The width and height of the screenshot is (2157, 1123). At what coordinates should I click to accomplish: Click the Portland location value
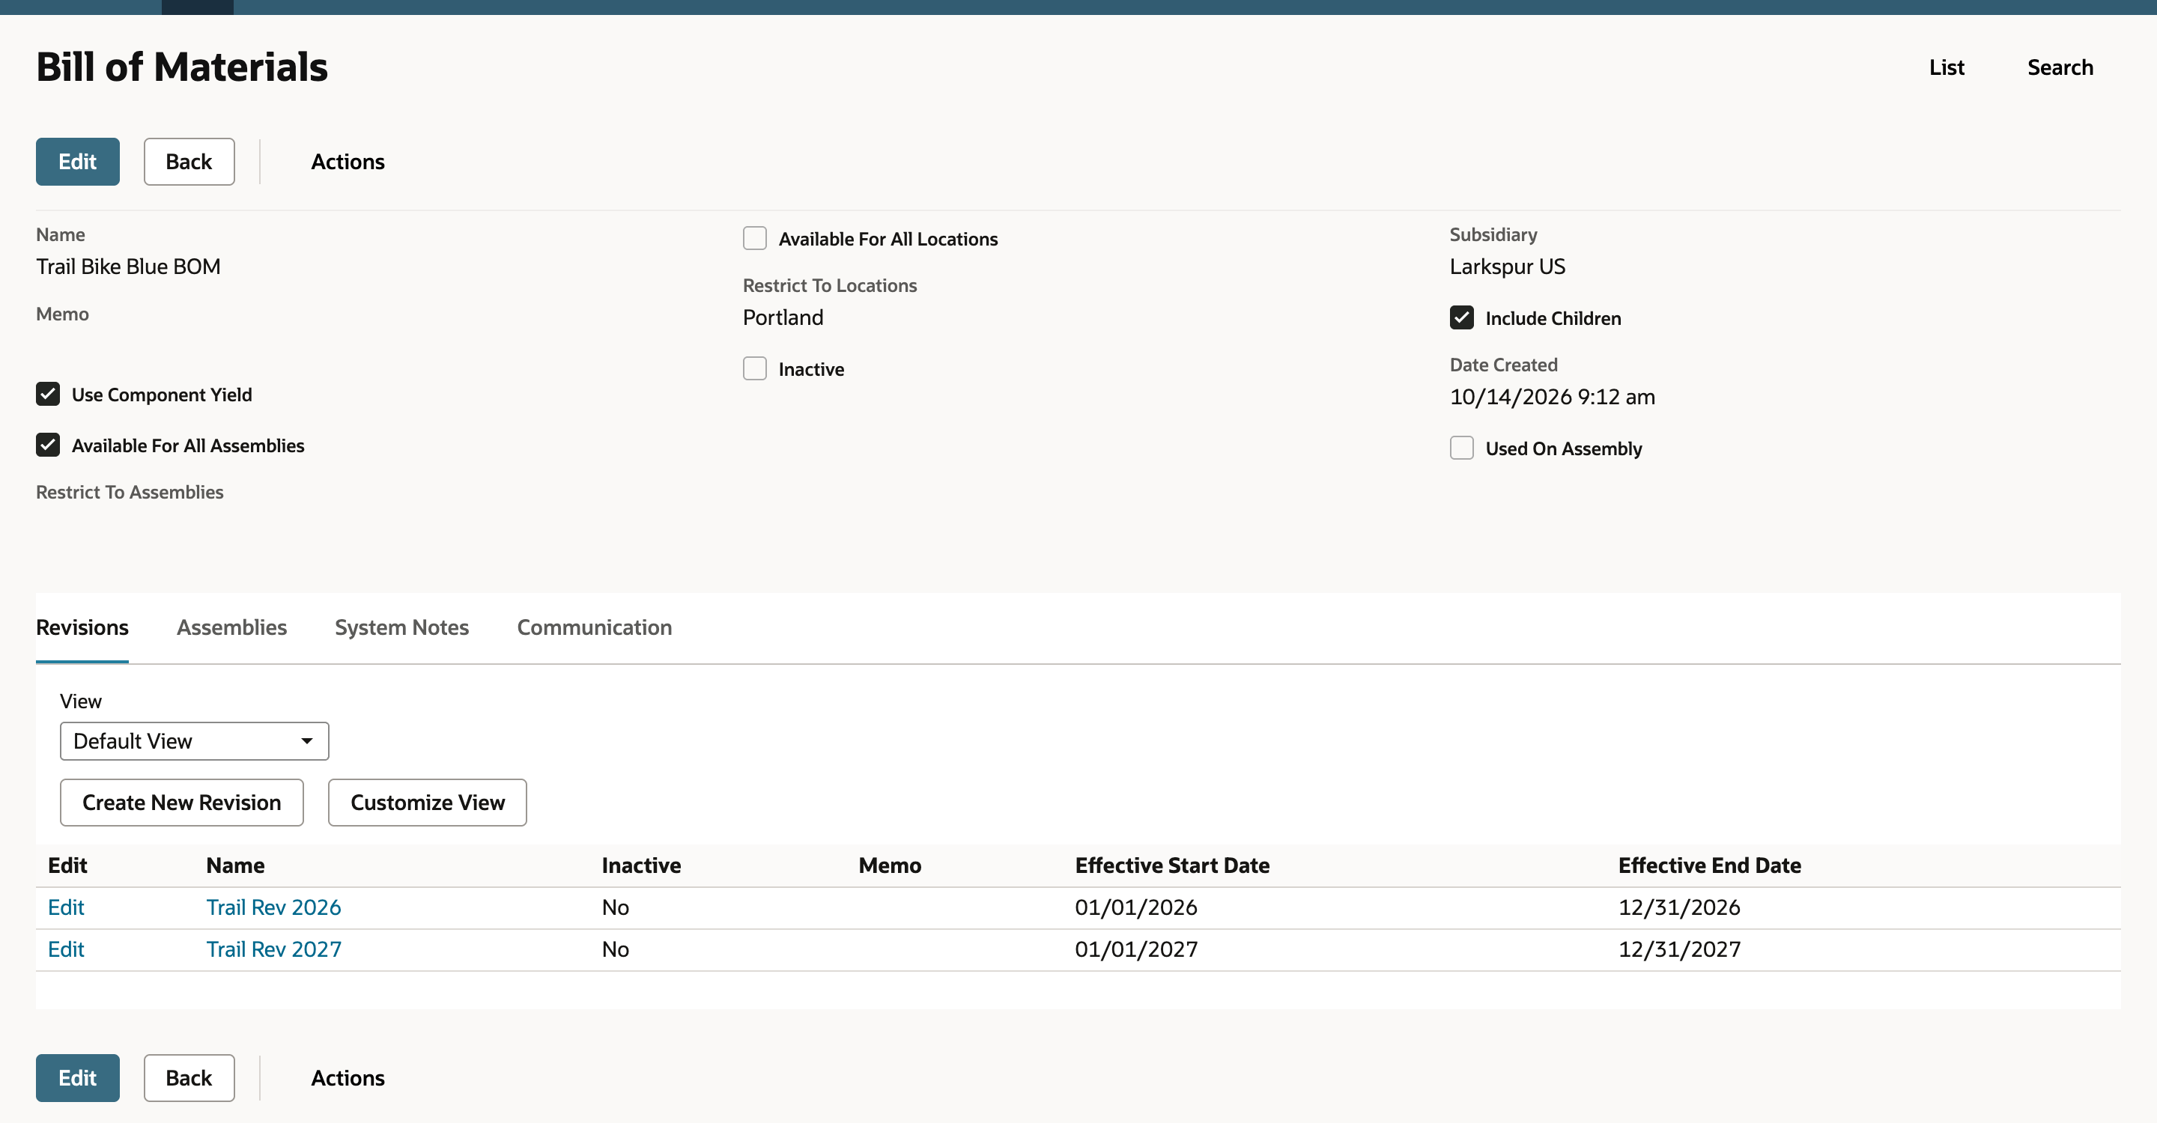(783, 317)
